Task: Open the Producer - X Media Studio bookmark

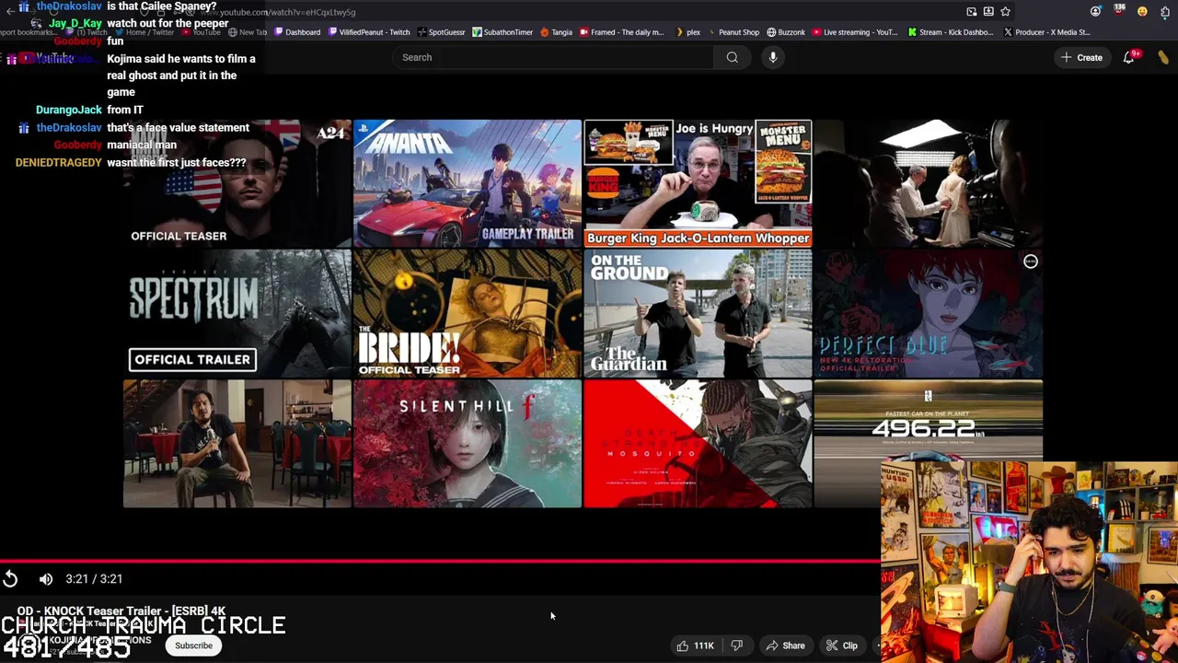Action: tap(1047, 32)
